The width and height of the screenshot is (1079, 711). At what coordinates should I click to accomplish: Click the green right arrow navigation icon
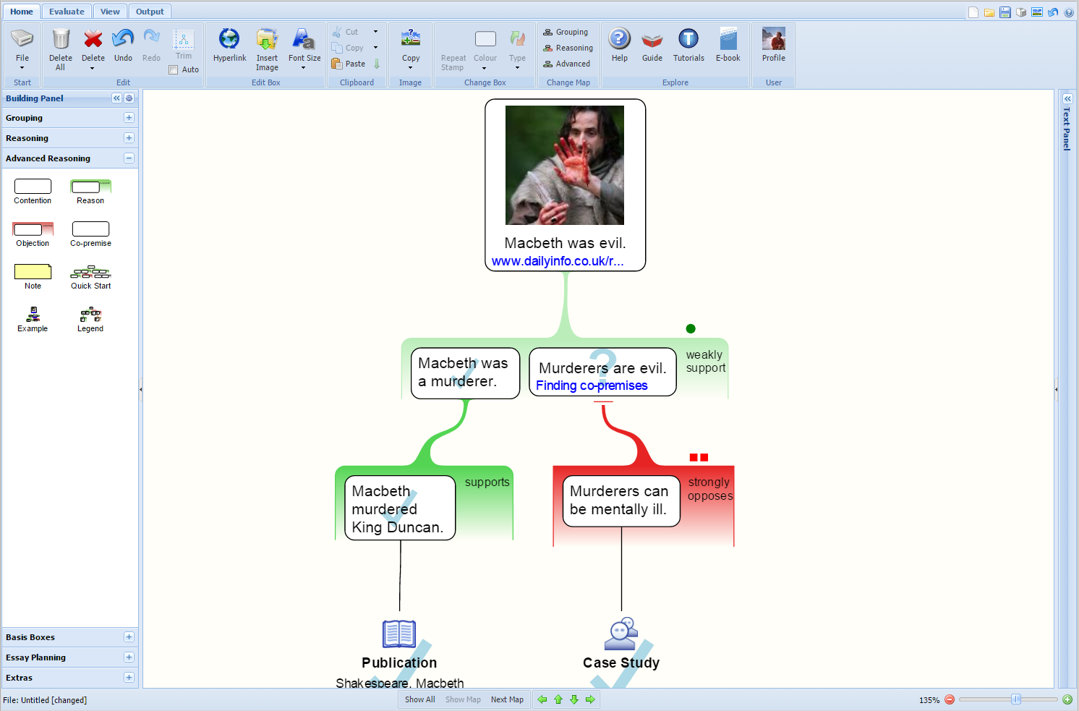coord(590,699)
